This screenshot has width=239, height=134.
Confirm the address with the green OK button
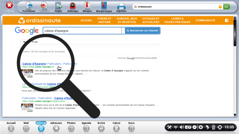226,7
